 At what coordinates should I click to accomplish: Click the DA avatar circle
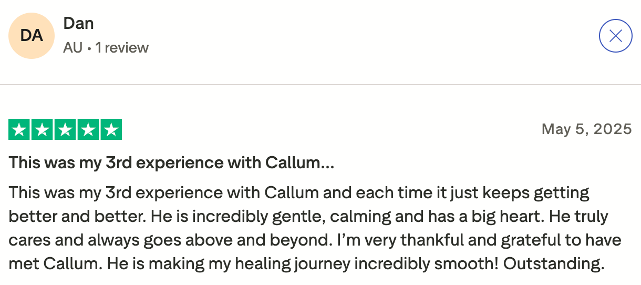point(32,36)
